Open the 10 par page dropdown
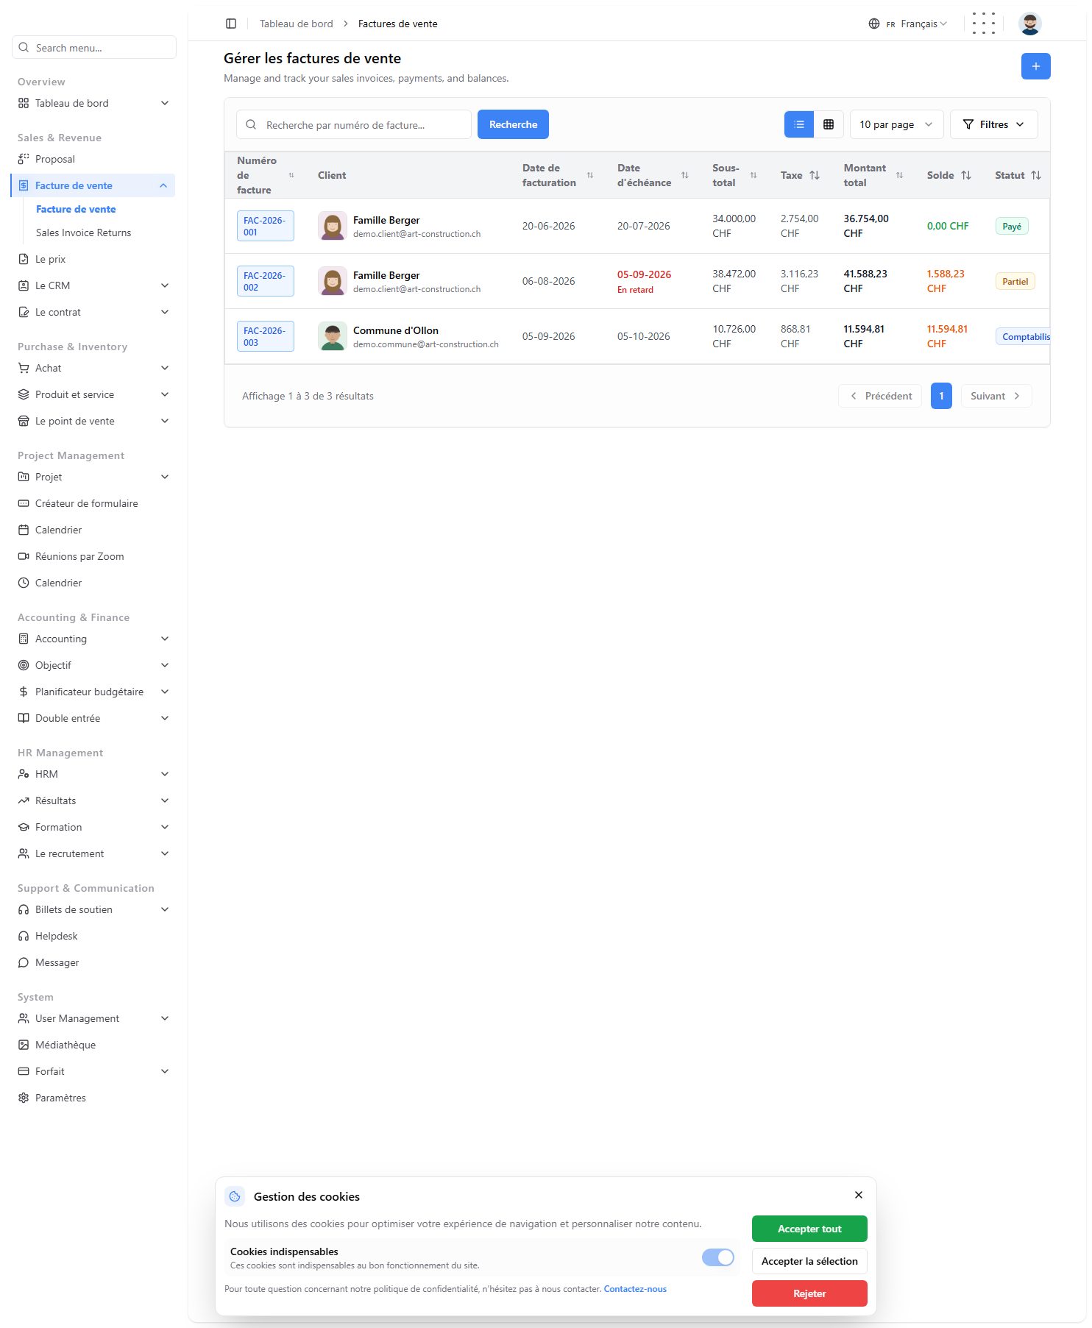This screenshot has height=1328, width=1092. tap(896, 124)
